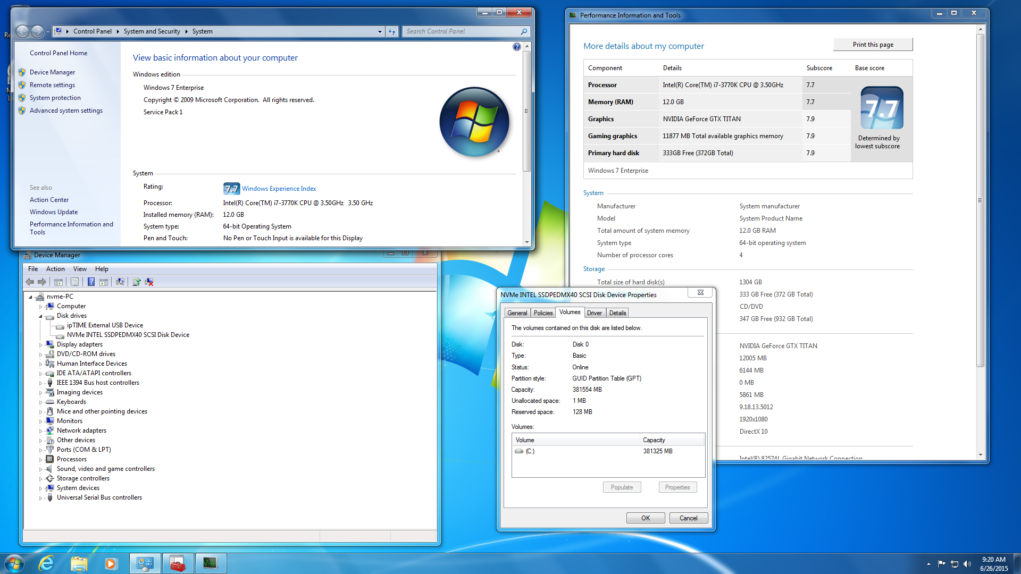Open Device Manager link in left sidebar
Viewport: 1021px width, 574px height.
click(52, 72)
